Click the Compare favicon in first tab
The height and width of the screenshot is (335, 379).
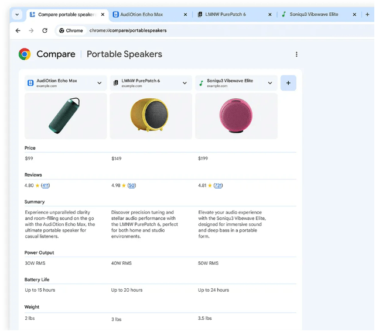32,15
